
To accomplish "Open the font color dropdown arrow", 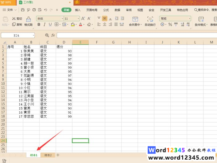I will point(84,25).
